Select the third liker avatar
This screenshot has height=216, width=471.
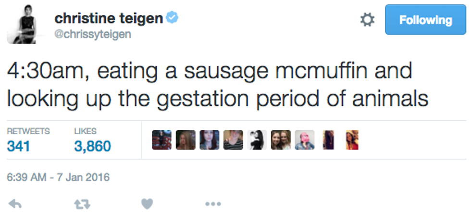209,140
